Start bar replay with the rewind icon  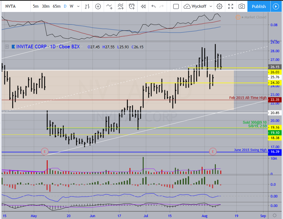click(x=143, y=6)
